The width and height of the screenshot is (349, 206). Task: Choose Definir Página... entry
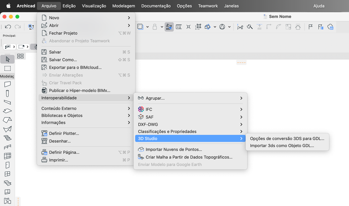(x=86, y=152)
